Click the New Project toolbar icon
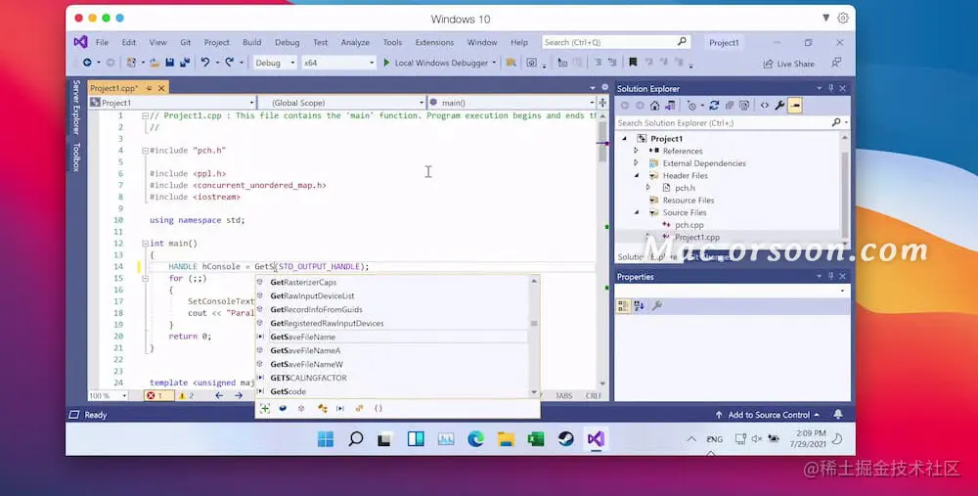Screen dimensions: 978x496 tap(132, 63)
